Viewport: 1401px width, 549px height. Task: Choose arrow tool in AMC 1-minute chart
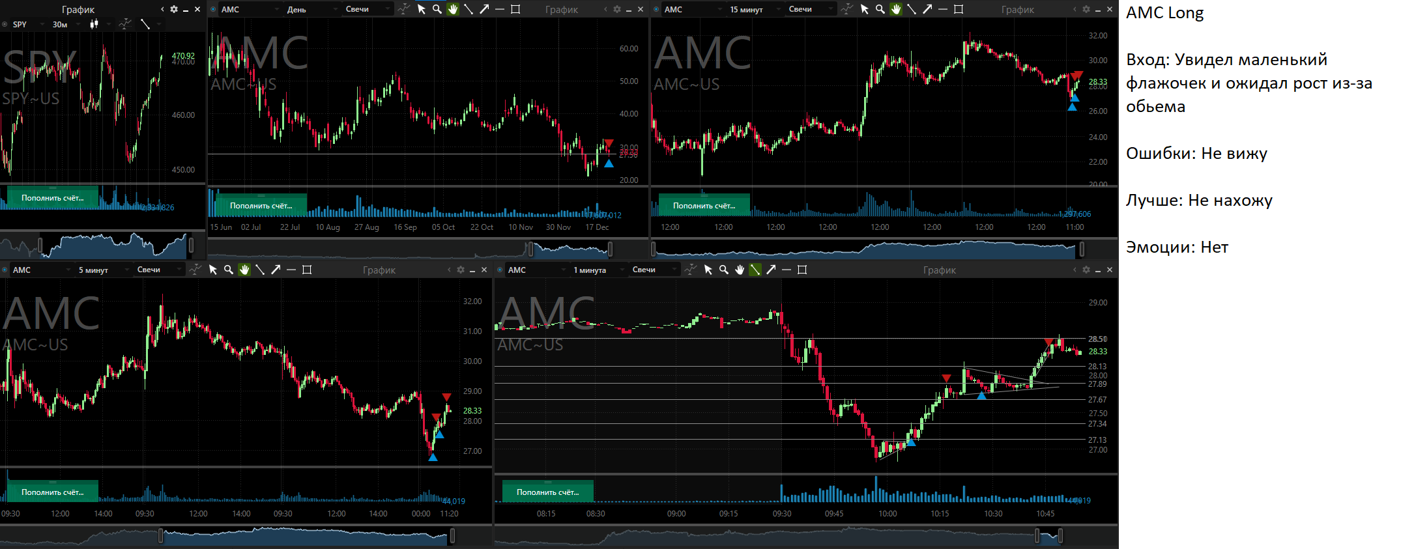tap(771, 270)
